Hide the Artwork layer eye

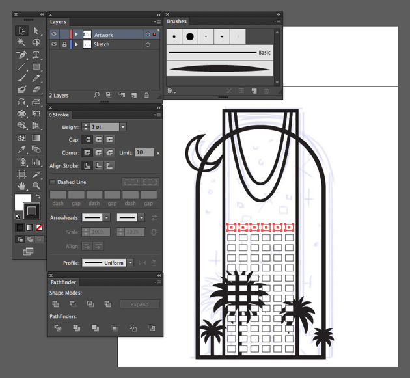point(54,34)
